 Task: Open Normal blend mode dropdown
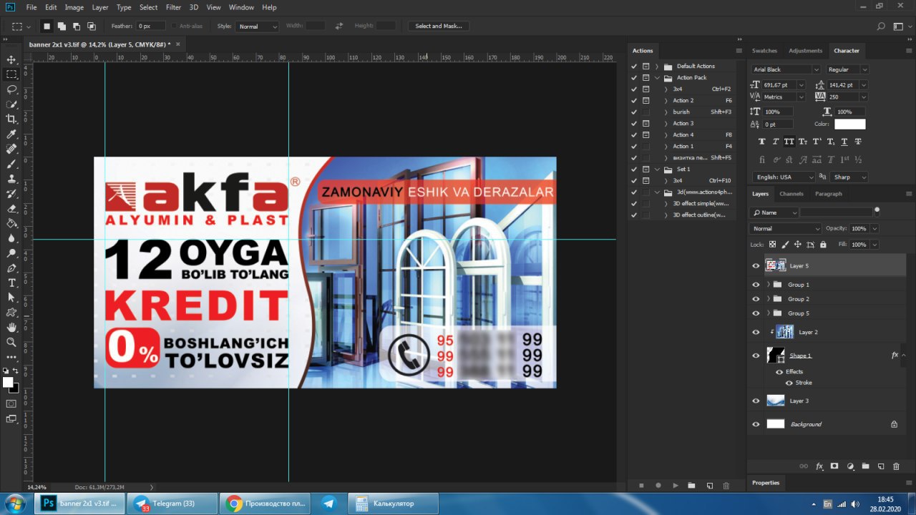(786, 228)
